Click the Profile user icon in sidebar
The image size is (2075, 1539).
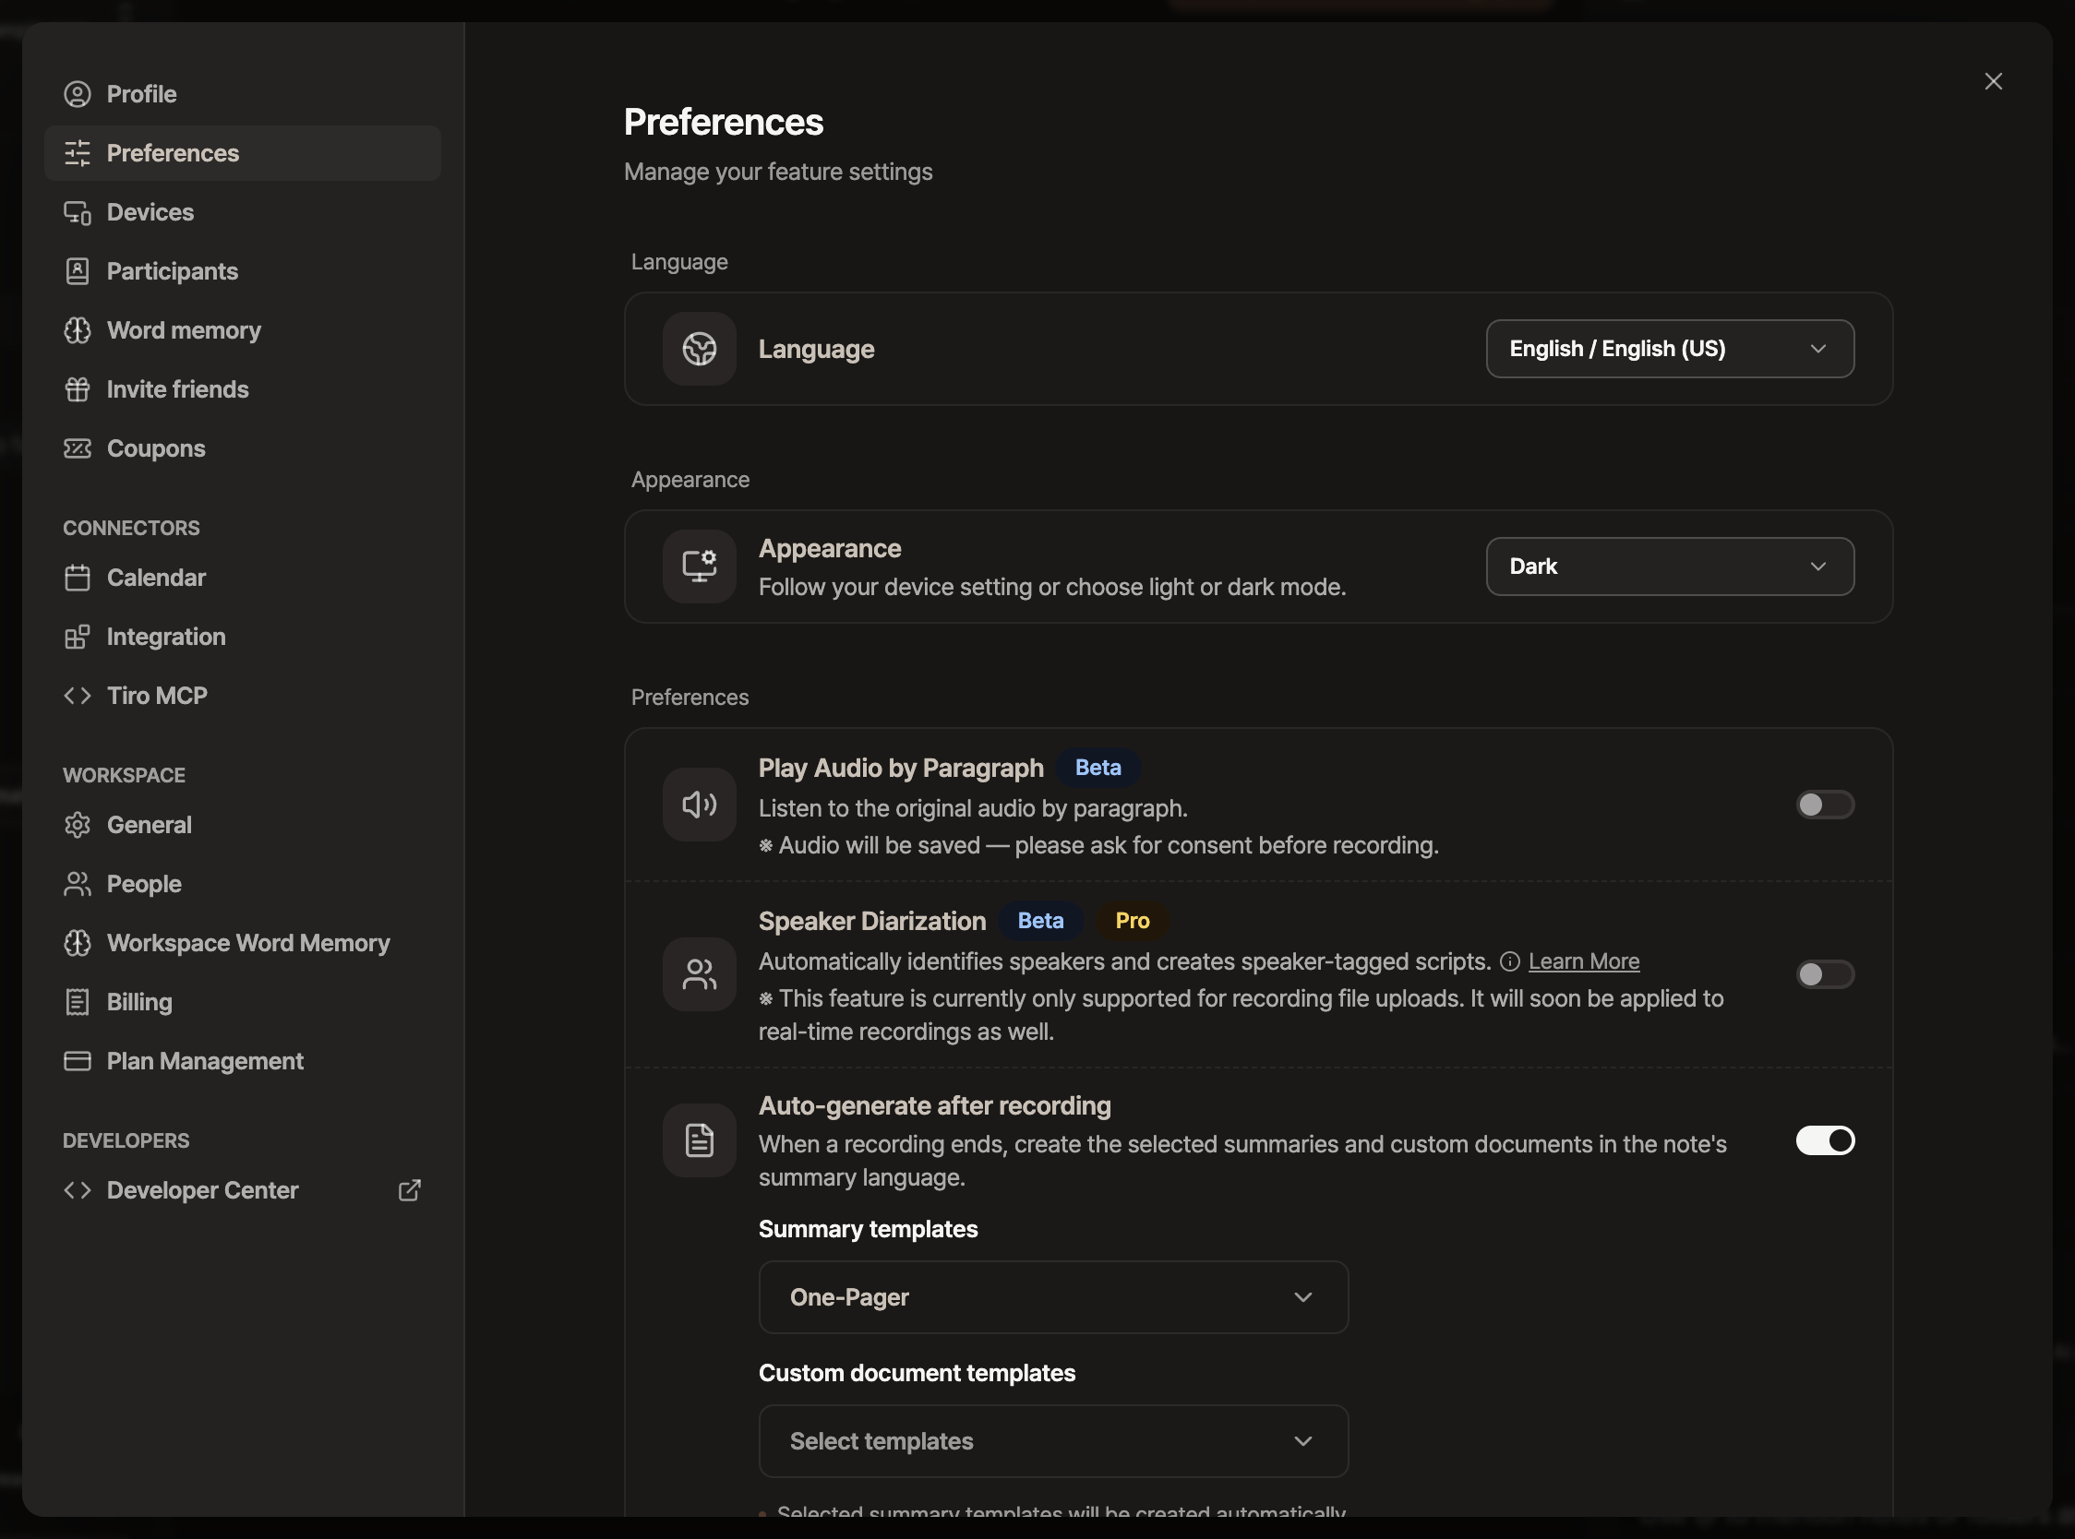(78, 94)
